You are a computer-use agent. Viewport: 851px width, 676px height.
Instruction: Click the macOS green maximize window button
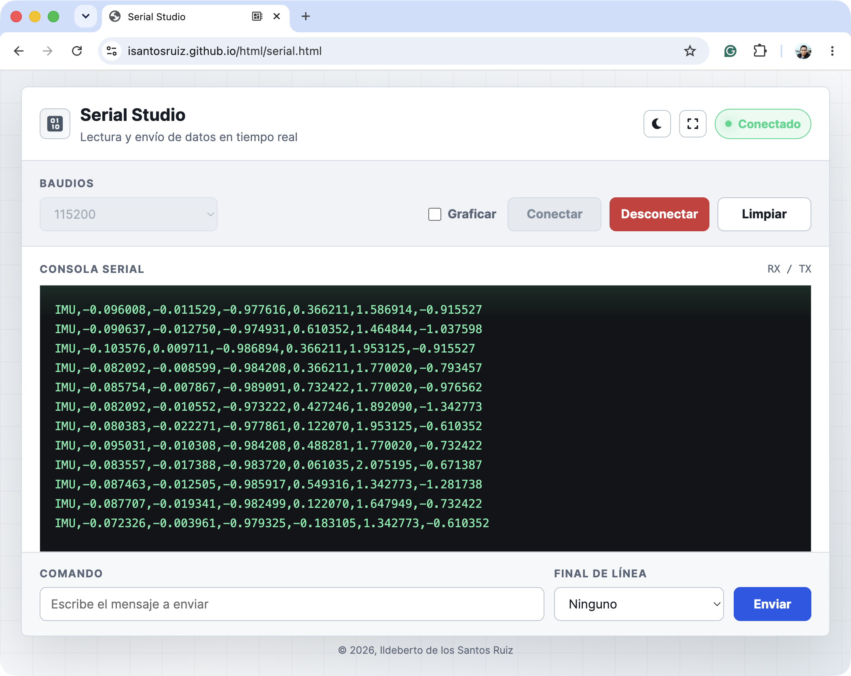(53, 17)
